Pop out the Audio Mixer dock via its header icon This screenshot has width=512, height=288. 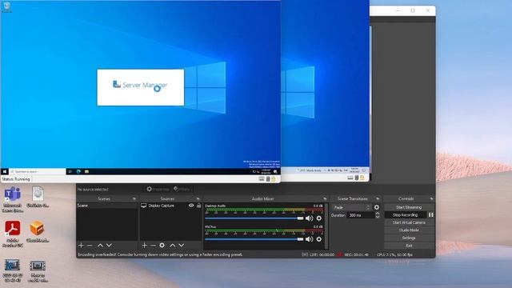(x=325, y=198)
